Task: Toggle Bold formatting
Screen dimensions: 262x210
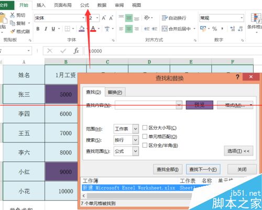Action: pos(38,29)
